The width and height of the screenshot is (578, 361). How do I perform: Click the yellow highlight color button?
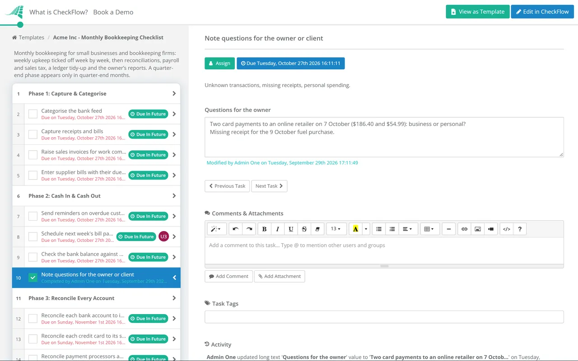pyautogui.click(x=356, y=229)
